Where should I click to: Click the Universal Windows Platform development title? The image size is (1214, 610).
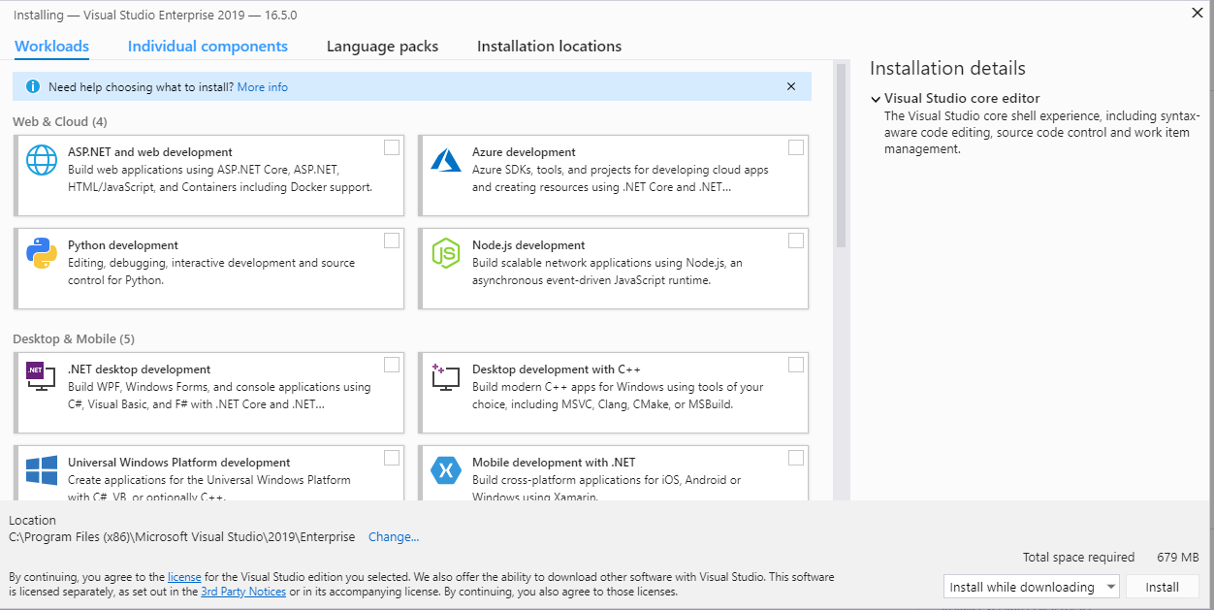[179, 463]
